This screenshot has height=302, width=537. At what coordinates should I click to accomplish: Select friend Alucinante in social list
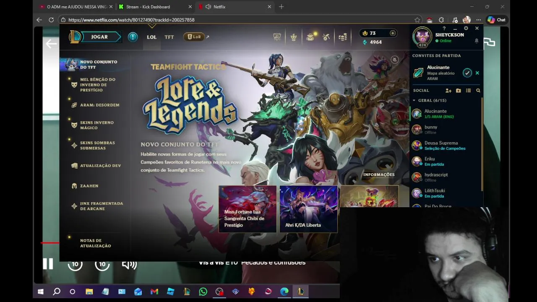pos(445,114)
